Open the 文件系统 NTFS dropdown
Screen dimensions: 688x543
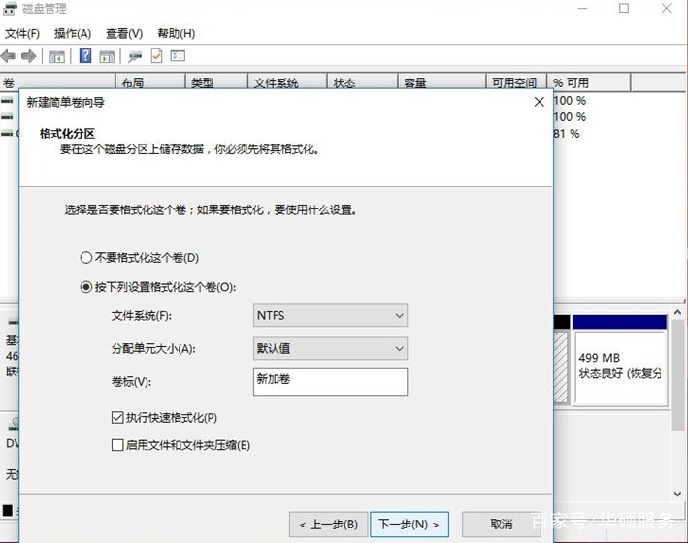coord(330,315)
